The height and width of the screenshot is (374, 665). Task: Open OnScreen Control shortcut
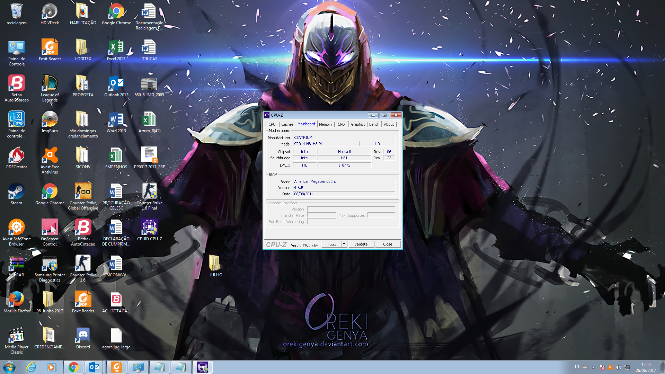pyautogui.click(x=50, y=232)
